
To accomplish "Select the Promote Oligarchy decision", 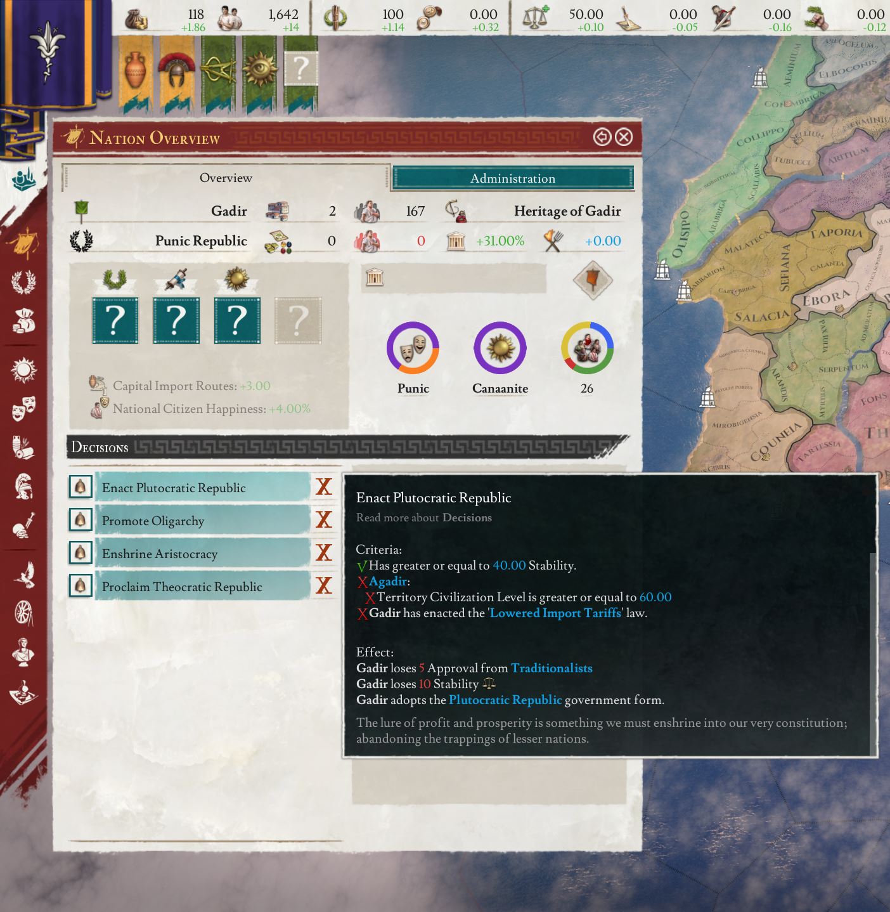I will point(203,521).
